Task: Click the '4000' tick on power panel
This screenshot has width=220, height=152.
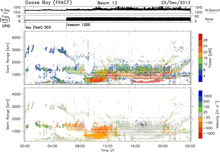Action: tap(16, 38)
